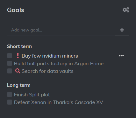The width and height of the screenshot is (136, 118).
Task: Click the Search for data vaults label
Action: coord(47,71)
